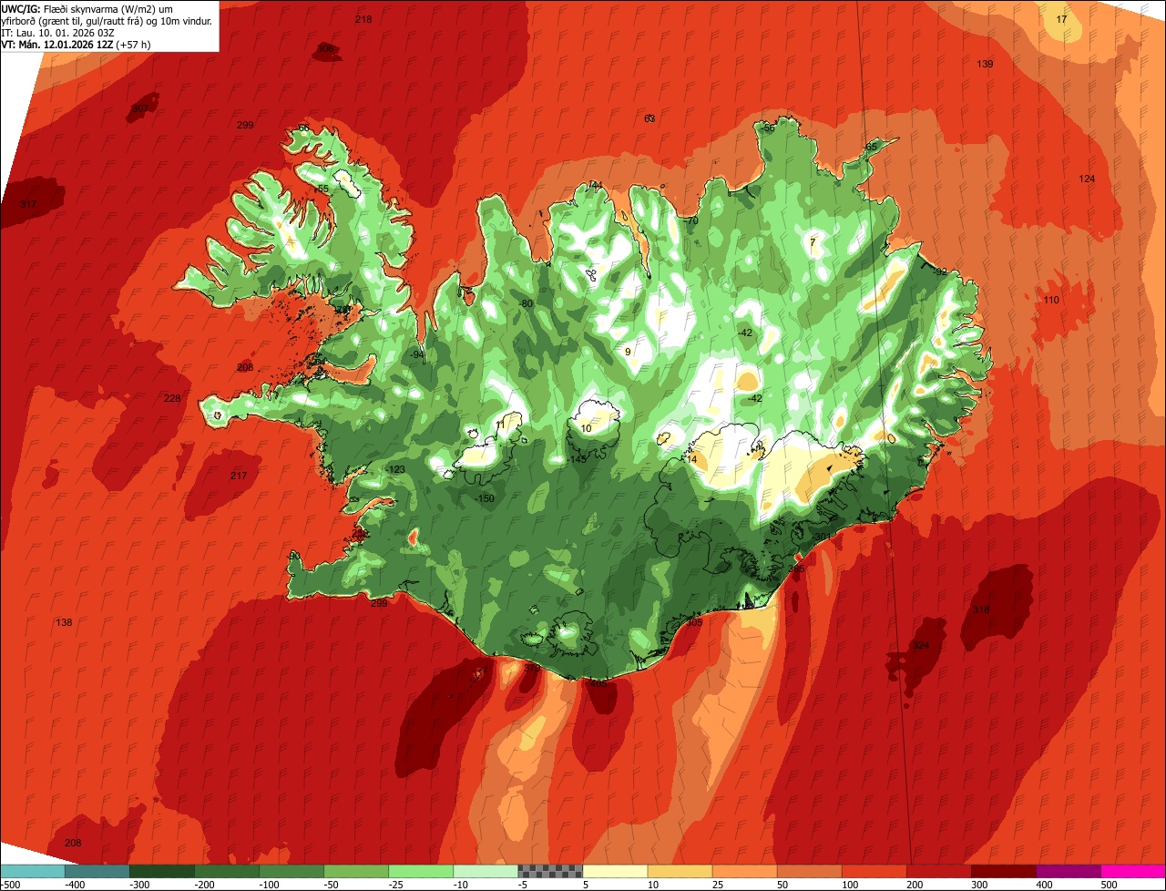Viewport: 1166px width, 891px height.
Task: Click the -150 value in southwest Iceland
Action: coord(486,498)
